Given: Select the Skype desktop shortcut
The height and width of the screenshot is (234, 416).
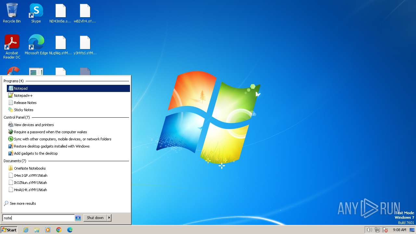Looking at the screenshot, I should [36, 13].
